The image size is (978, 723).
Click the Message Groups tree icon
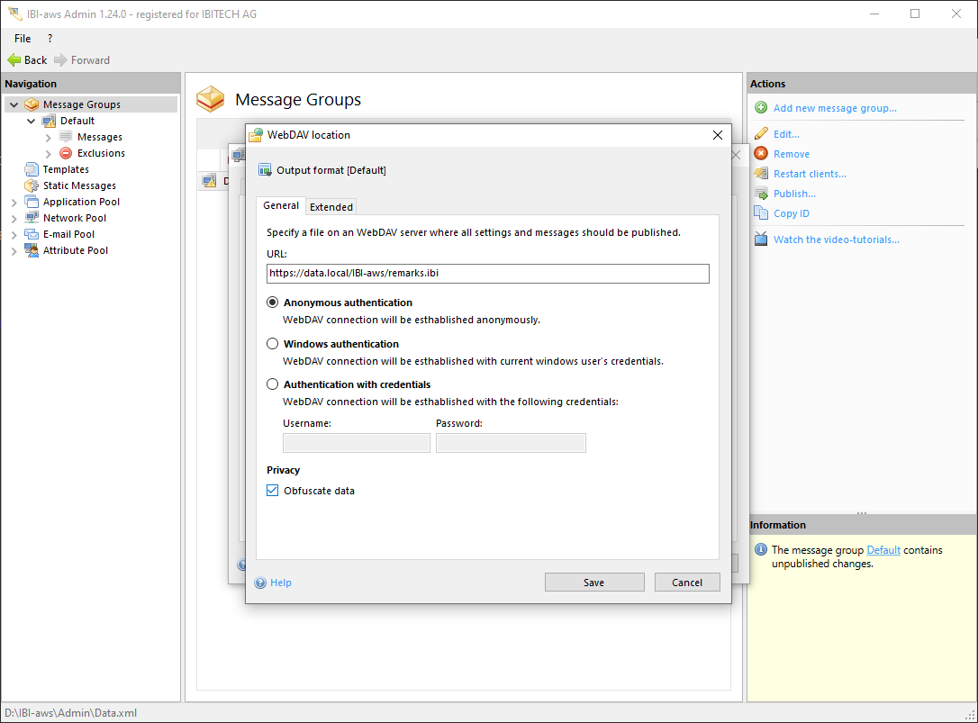[x=32, y=104]
